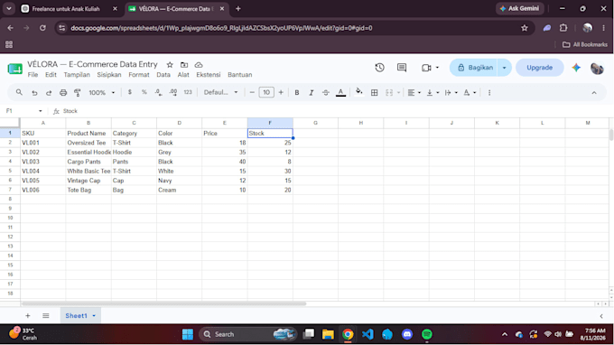
Task: Open the Ekstensi menu
Action: pos(209,75)
